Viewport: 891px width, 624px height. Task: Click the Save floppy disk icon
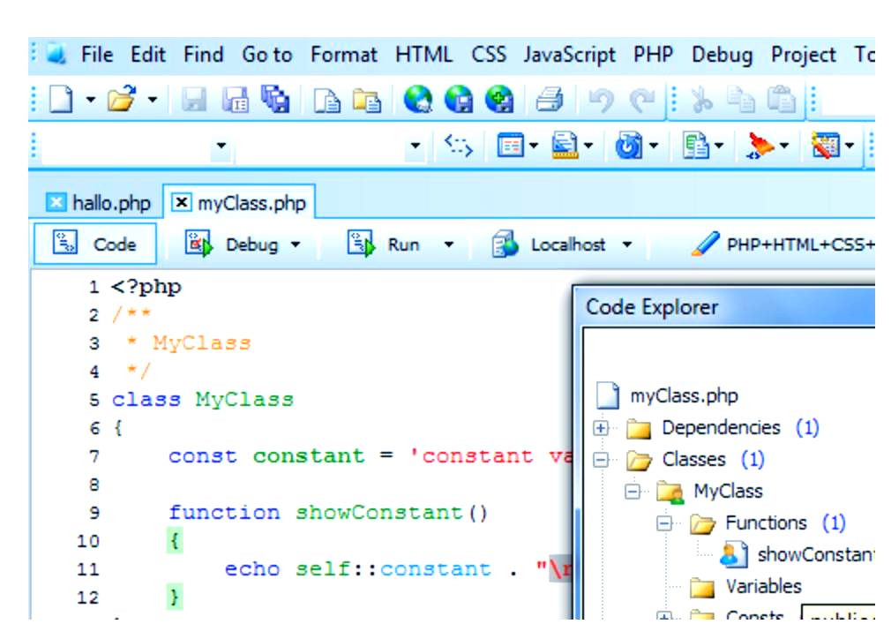pyautogui.click(x=194, y=100)
